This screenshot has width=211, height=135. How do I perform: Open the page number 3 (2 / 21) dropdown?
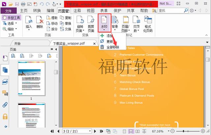90,131
